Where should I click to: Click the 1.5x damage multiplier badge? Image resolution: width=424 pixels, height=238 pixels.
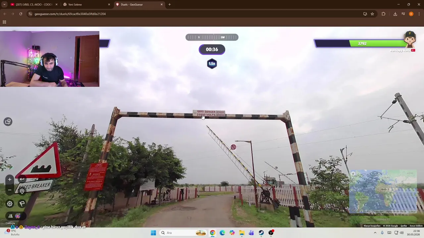point(212,63)
